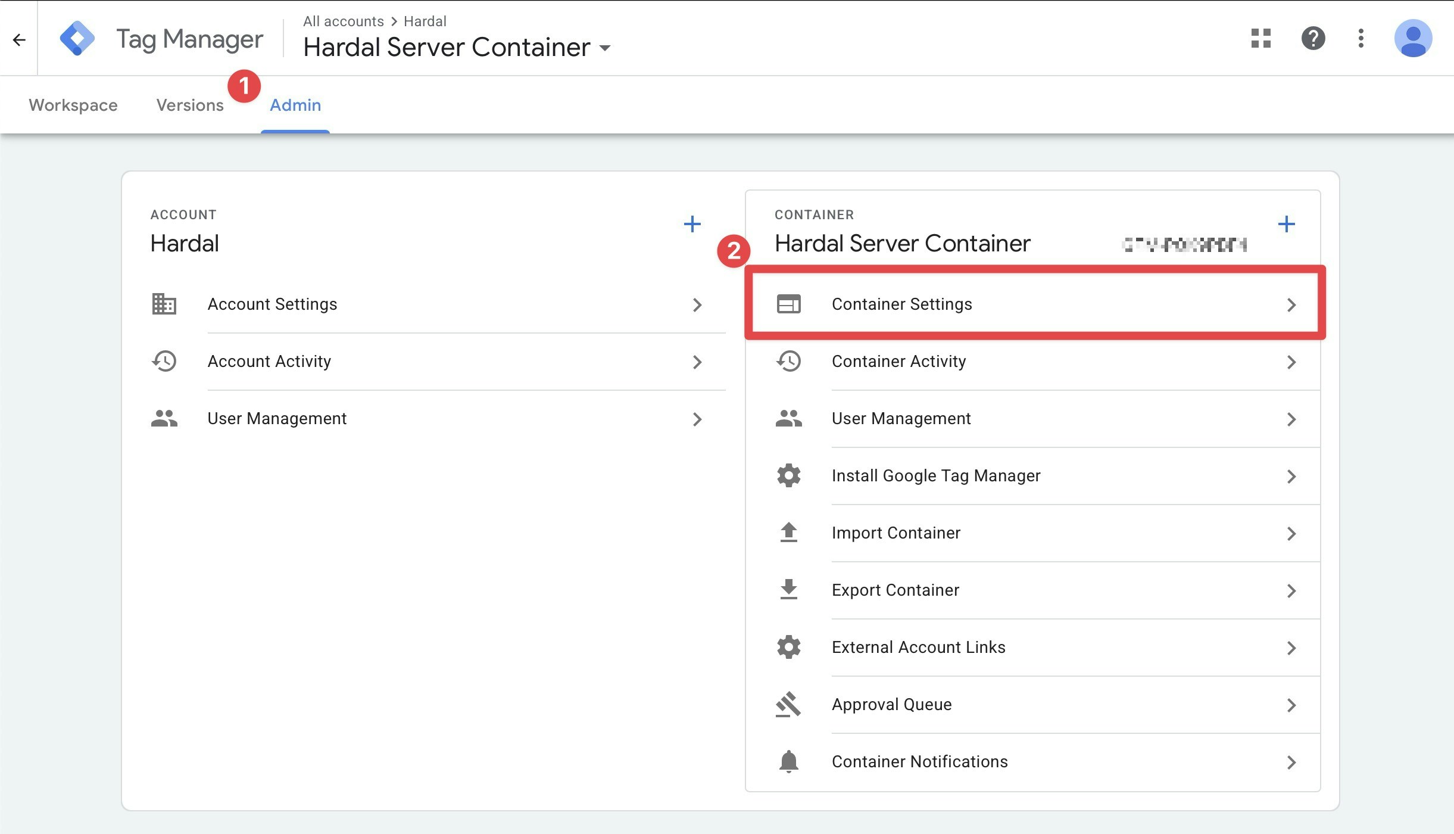Screen dimensions: 1454x834
Task: Click the Import Container upload icon
Action: click(x=789, y=533)
